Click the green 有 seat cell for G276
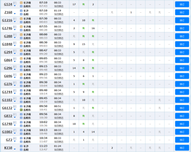 [83, 84]
